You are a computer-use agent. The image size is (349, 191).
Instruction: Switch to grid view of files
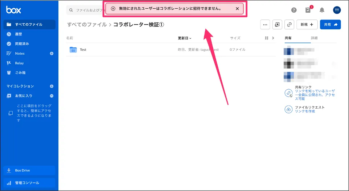click(267, 38)
